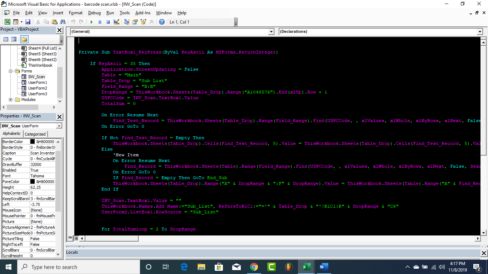Open the (General) object dropdown

pos(271,32)
